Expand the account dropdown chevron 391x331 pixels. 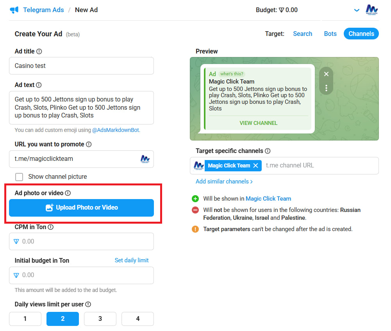(357, 10)
